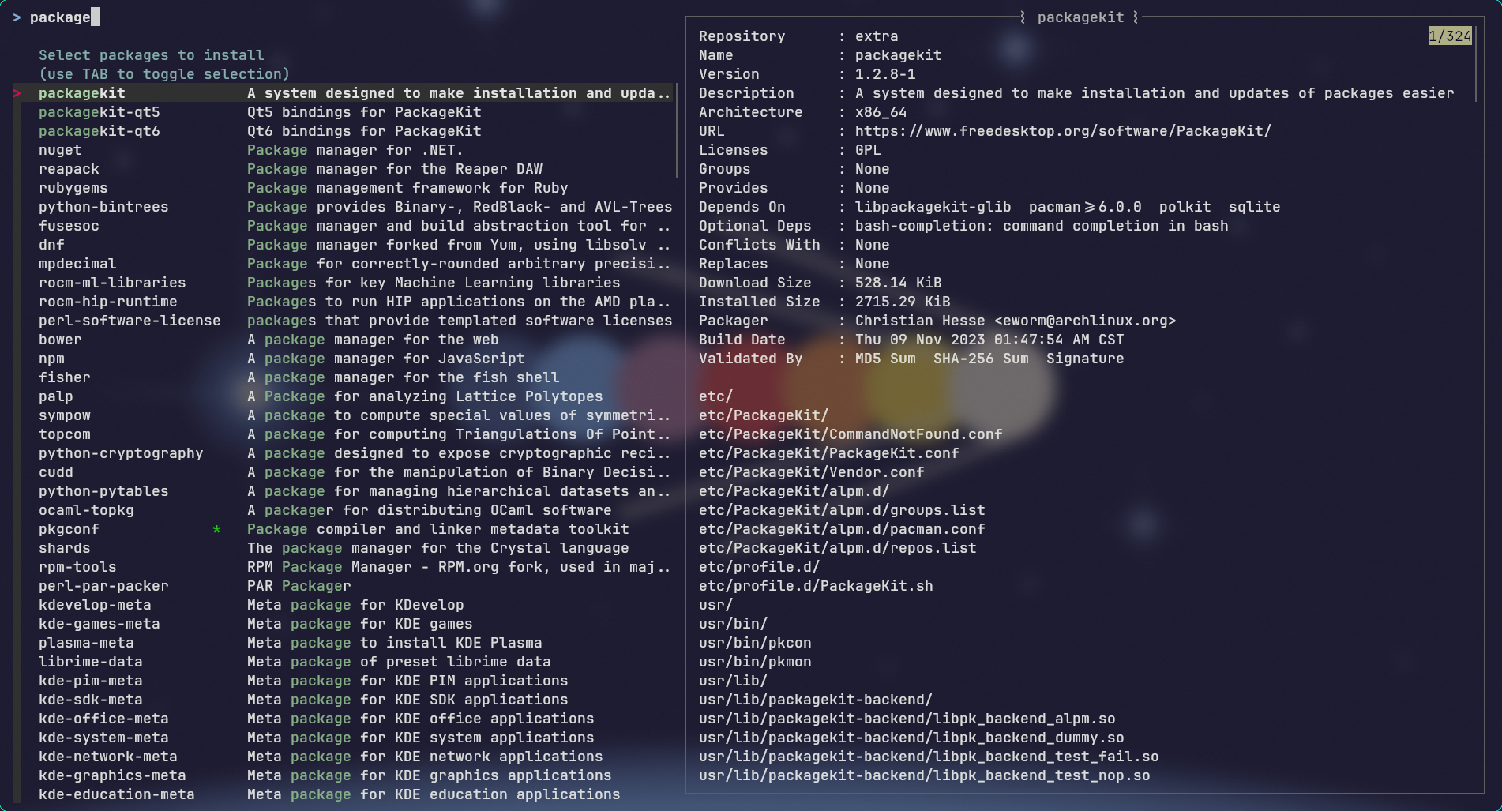This screenshot has width=1502, height=811.
Task: Click etc/PackageKit/CommandNotFound.conf file path
Action: 851,434
